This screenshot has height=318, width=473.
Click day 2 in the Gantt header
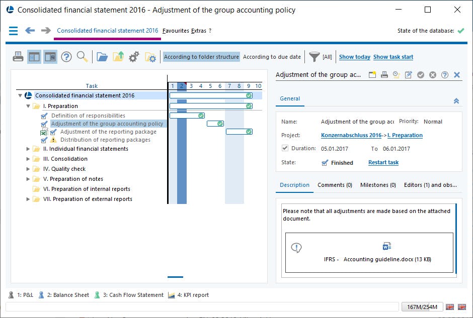tap(182, 86)
